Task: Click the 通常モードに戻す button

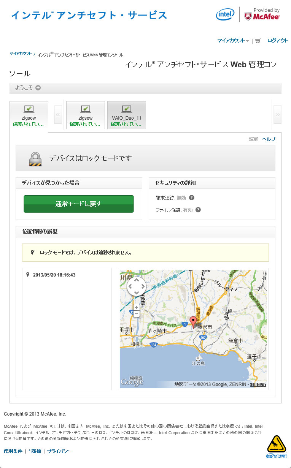Action: (79, 204)
